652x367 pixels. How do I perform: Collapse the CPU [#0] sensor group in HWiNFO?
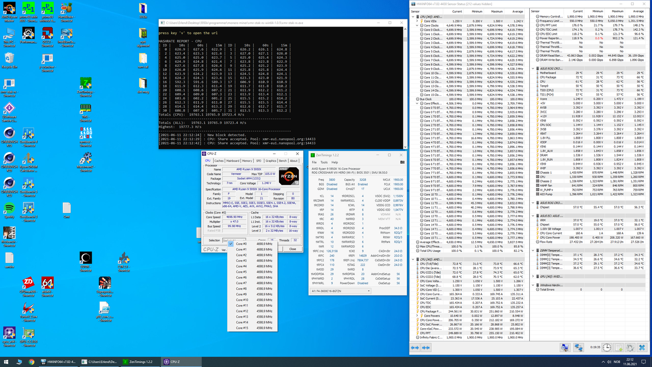point(413,17)
